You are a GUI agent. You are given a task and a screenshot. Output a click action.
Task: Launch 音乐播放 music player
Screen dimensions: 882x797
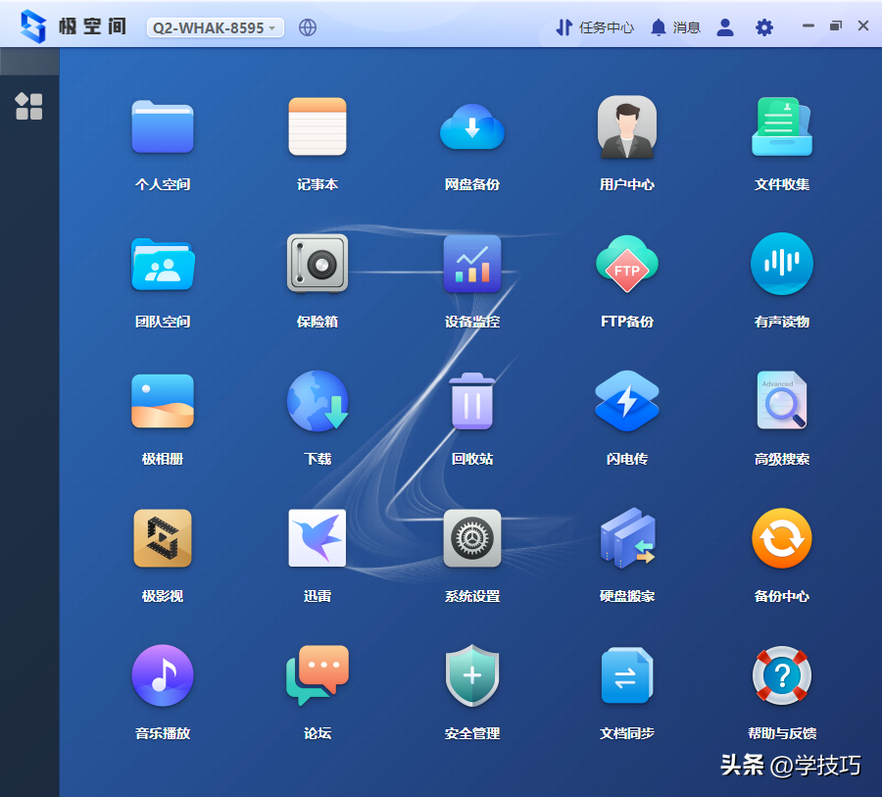click(x=163, y=675)
